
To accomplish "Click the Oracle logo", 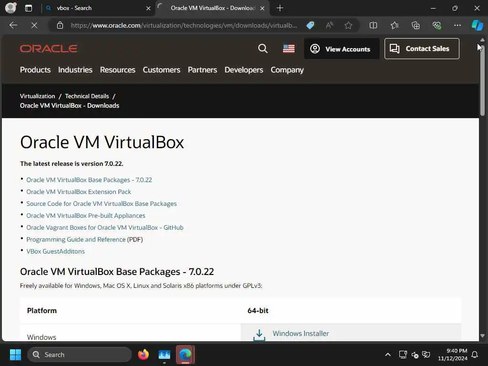I will tap(49, 49).
